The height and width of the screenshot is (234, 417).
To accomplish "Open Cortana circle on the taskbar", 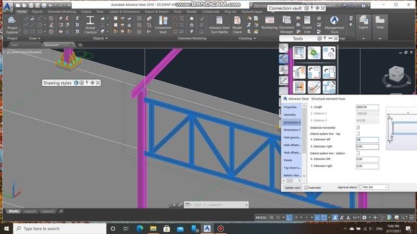I will 113,228.
